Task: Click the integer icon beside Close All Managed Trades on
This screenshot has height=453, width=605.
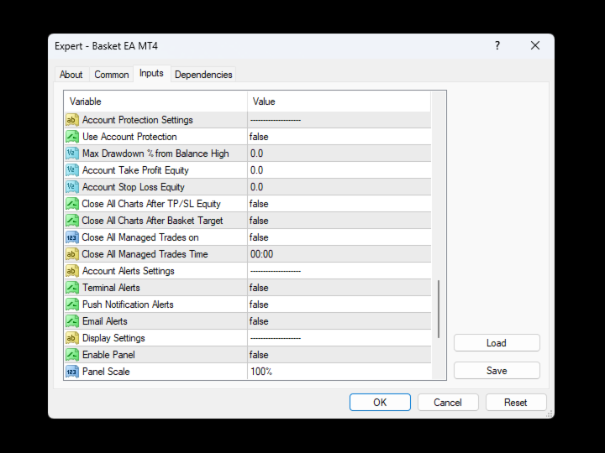Action: (71, 237)
